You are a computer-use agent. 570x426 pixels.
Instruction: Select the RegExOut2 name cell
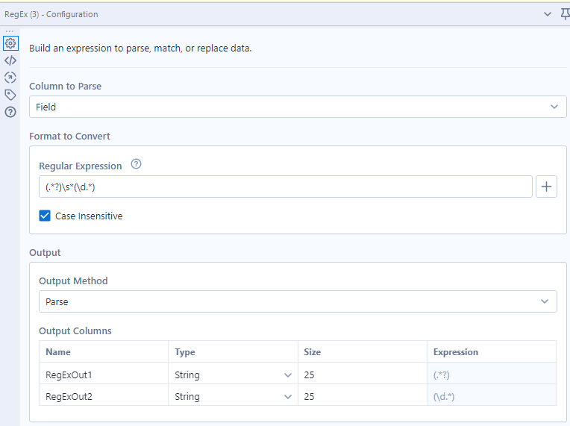pos(103,397)
